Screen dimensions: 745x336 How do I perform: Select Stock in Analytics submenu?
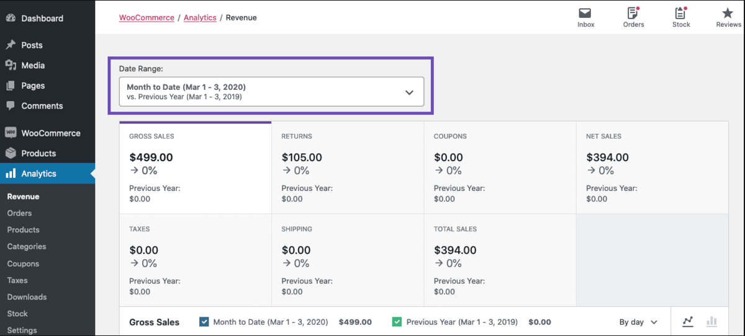(17, 314)
